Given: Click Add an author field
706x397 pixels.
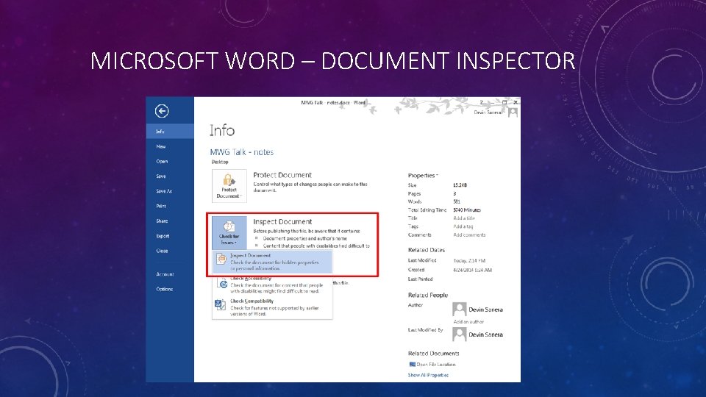Looking at the screenshot, I should (x=468, y=322).
